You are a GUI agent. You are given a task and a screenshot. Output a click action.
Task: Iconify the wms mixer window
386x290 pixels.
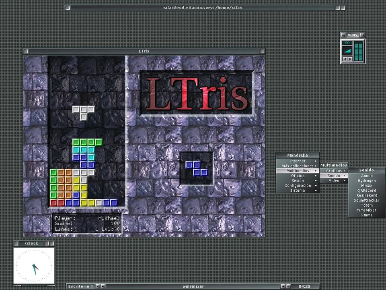click(x=343, y=35)
